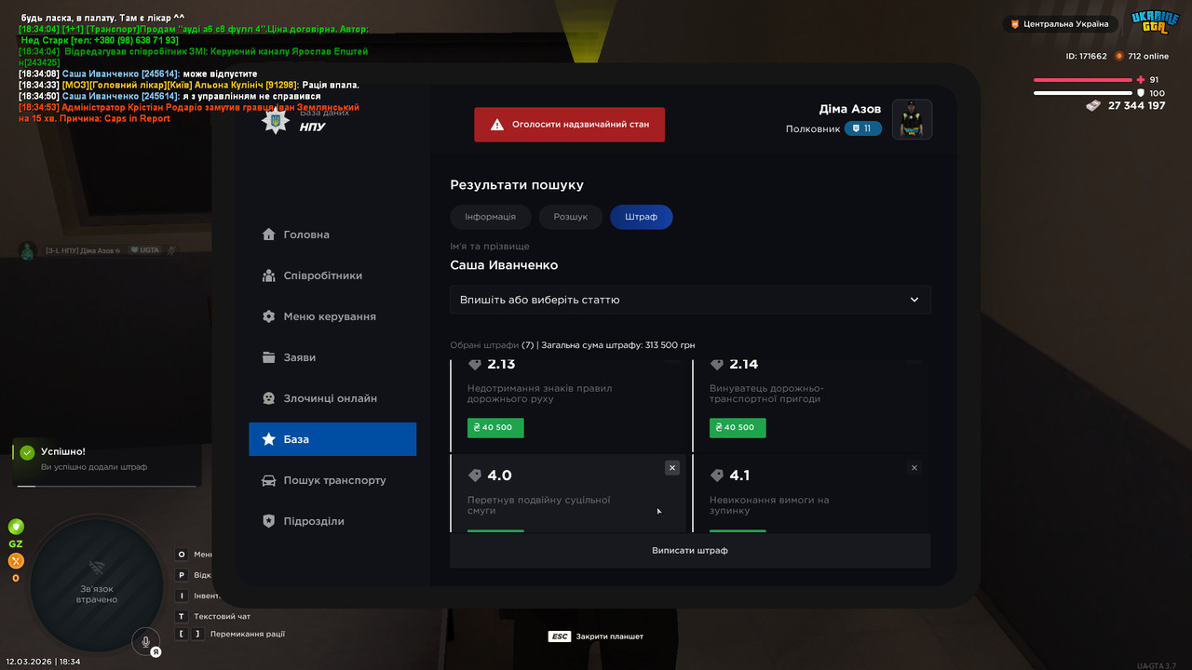This screenshot has height=670, width=1192.
Task: Open the Співробітники employees section
Action: [x=332, y=275]
